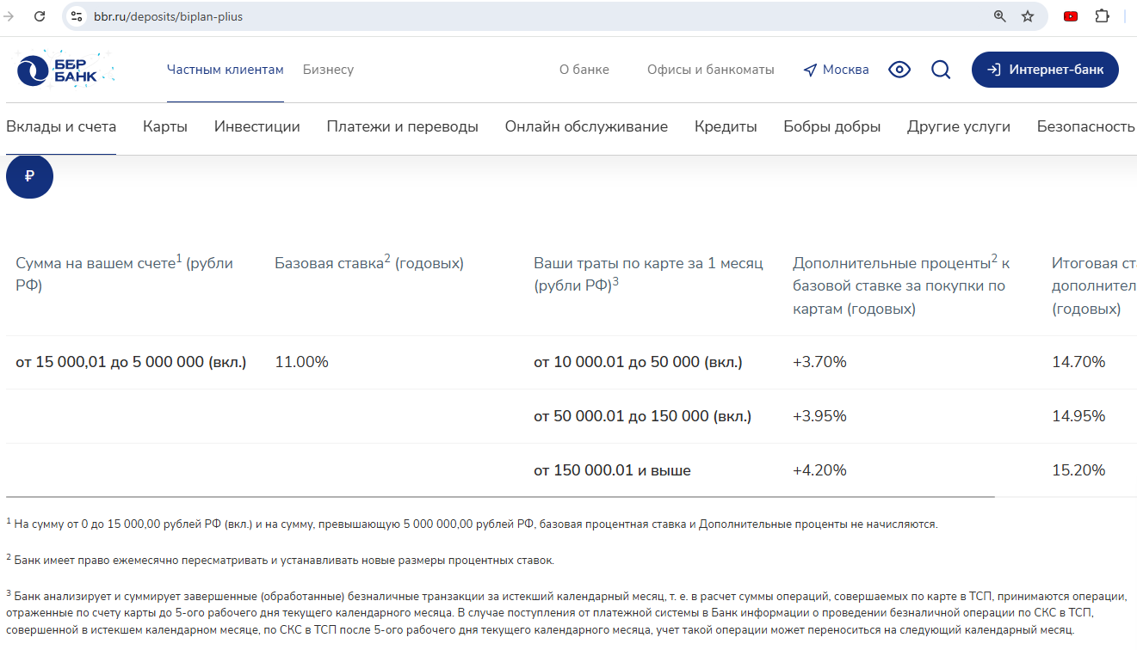The height and width of the screenshot is (650, 1137).
Task: Expand the Другие услуги menu
Action: point(958,126)
